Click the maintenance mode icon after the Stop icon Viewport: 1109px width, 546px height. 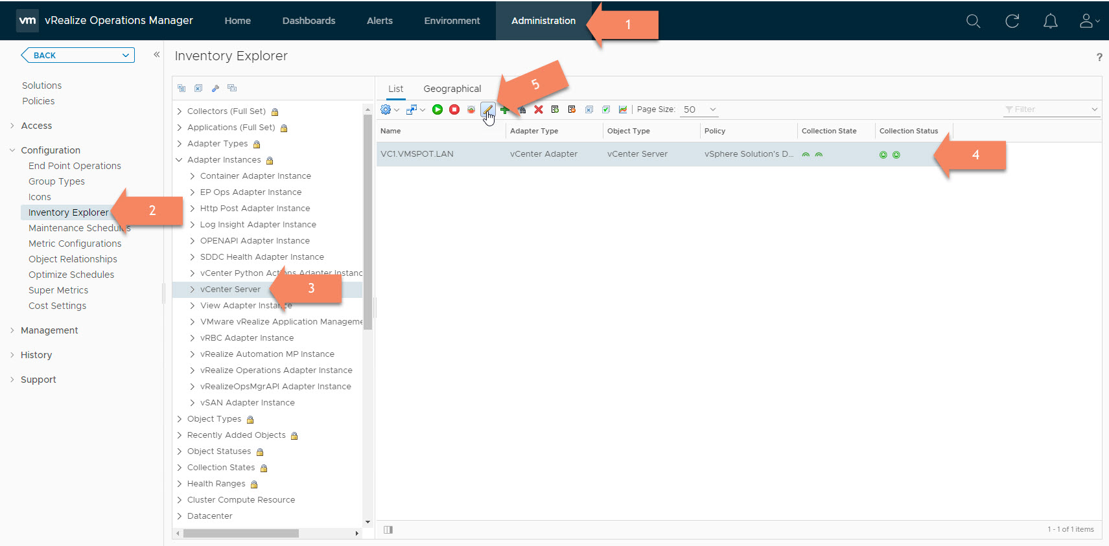point(471,109)
